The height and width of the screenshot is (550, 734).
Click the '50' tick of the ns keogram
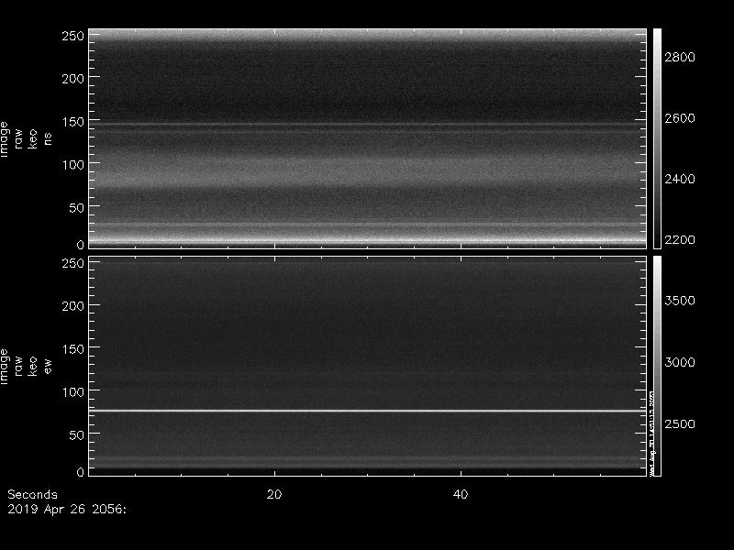pos(76,208)
